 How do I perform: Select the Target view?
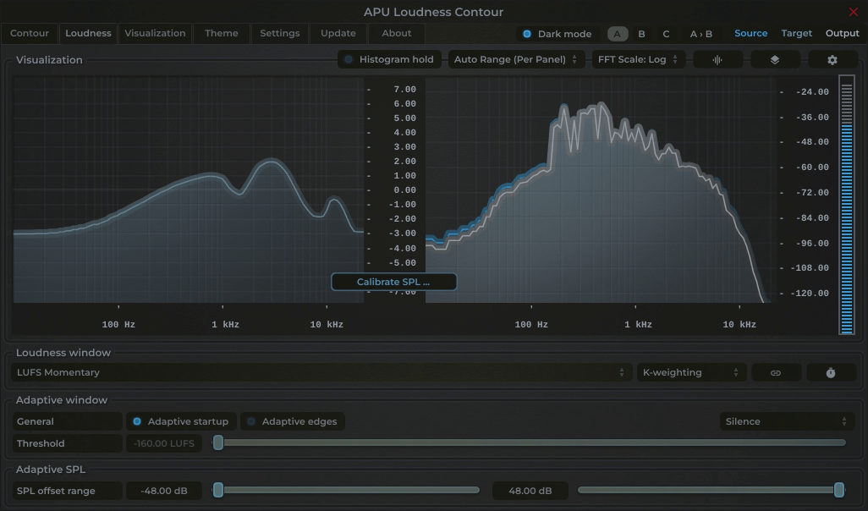(x=796, y=33)
